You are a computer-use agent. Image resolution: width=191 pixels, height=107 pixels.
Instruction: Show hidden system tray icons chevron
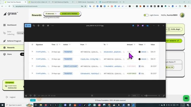point(159,105)
